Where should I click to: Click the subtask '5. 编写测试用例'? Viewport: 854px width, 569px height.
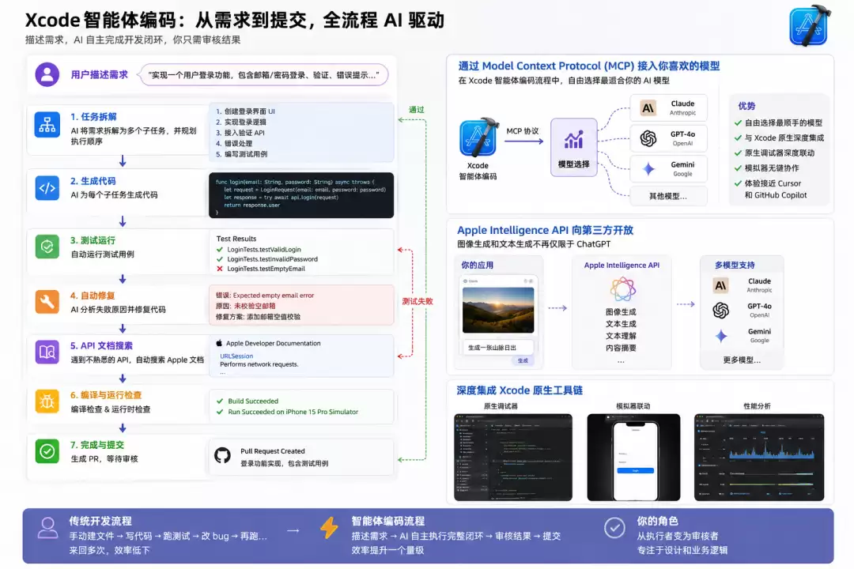click(242, 154)
